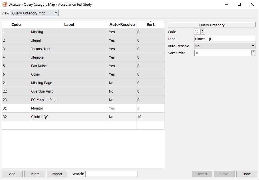Viewport: 259px width, 180px height.
Task: Click the Label column header
Action: tap(69, 25)
